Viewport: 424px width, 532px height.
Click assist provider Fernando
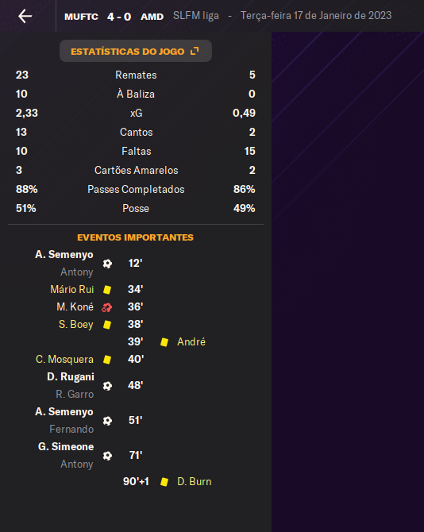point(71,430)
